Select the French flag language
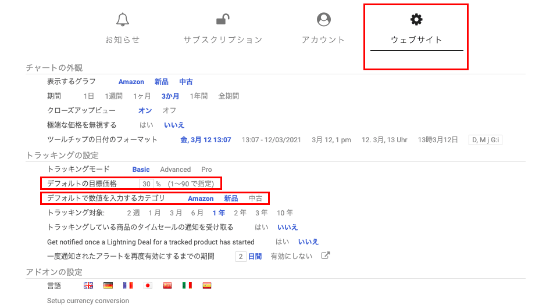539x306 pixels. [128, 286]
